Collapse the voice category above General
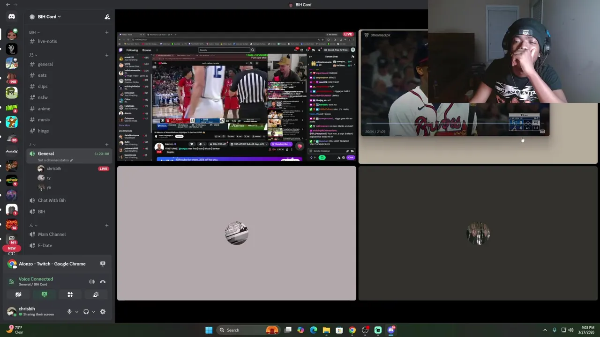 (x=32, y=144)
